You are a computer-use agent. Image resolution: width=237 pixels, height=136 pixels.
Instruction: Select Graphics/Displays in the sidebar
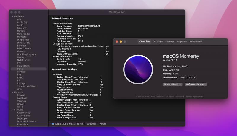(26, 54)
